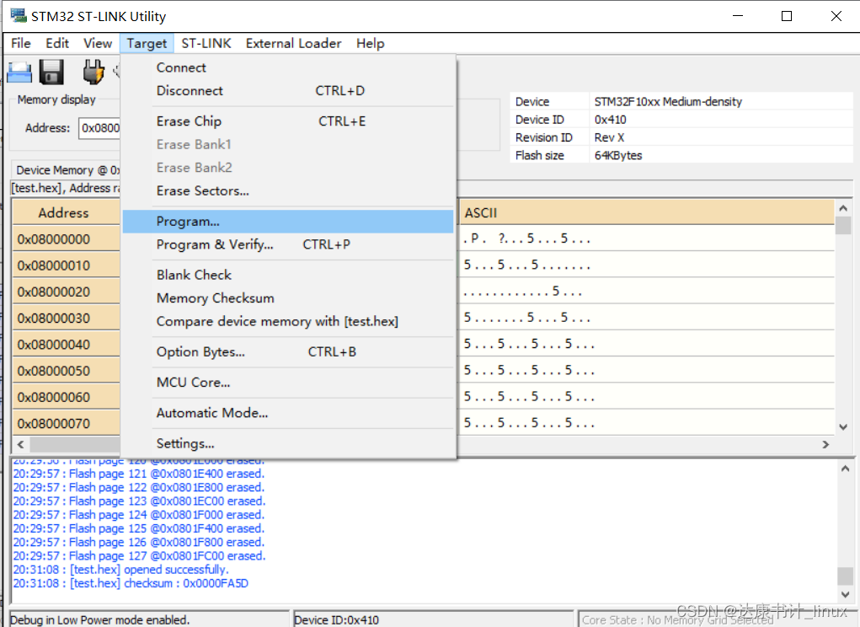Image resolution: width=860 pixels, height=627 pixels.
Task: Select address row 0x08000010
Action: point(66,265)
